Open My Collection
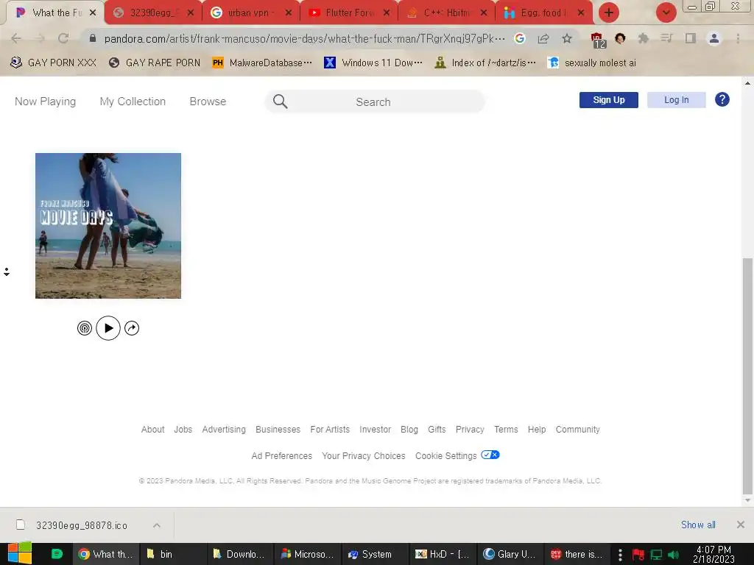The height and width of the screenshot is (565, 754). tap(133, 102)
